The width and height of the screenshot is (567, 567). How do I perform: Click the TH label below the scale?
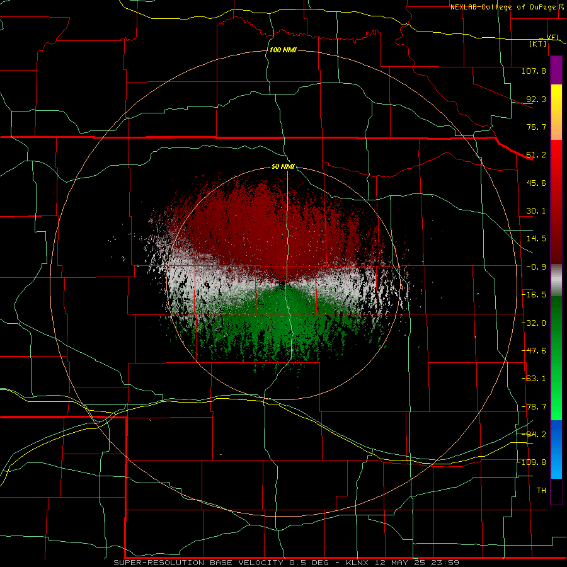541,491
